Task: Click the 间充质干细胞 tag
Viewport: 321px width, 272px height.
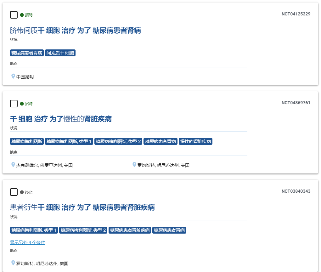Action: pos(60,53)
